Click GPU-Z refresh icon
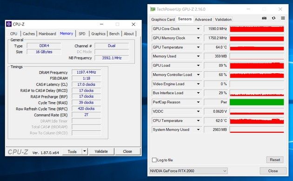This screenshot has height=181, width=293. coord(273,18)
